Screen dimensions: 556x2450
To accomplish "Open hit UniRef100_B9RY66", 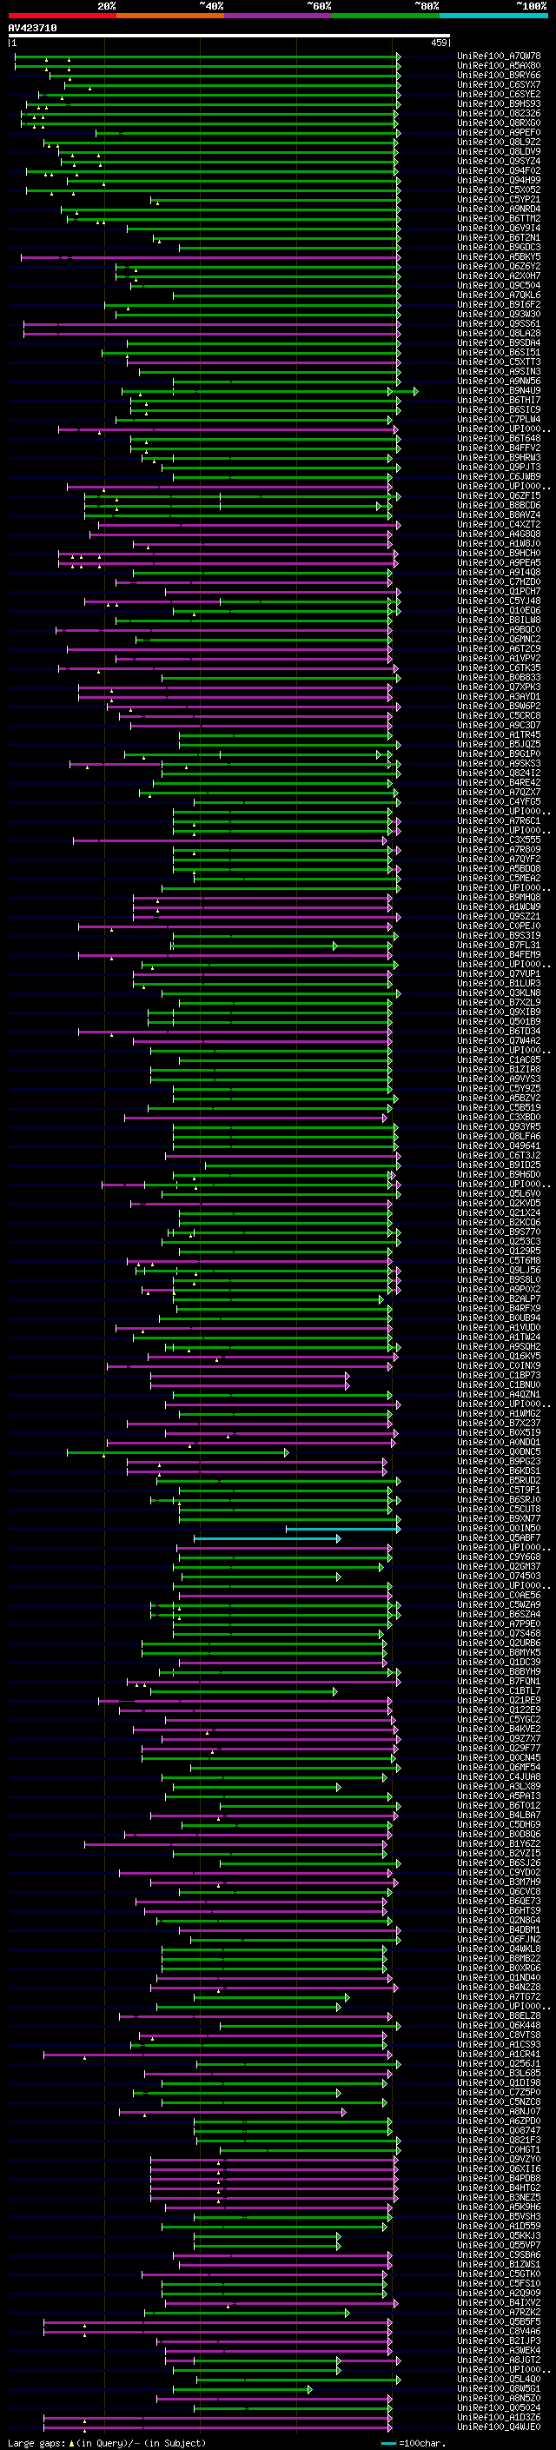I will [x=499, y=75].
